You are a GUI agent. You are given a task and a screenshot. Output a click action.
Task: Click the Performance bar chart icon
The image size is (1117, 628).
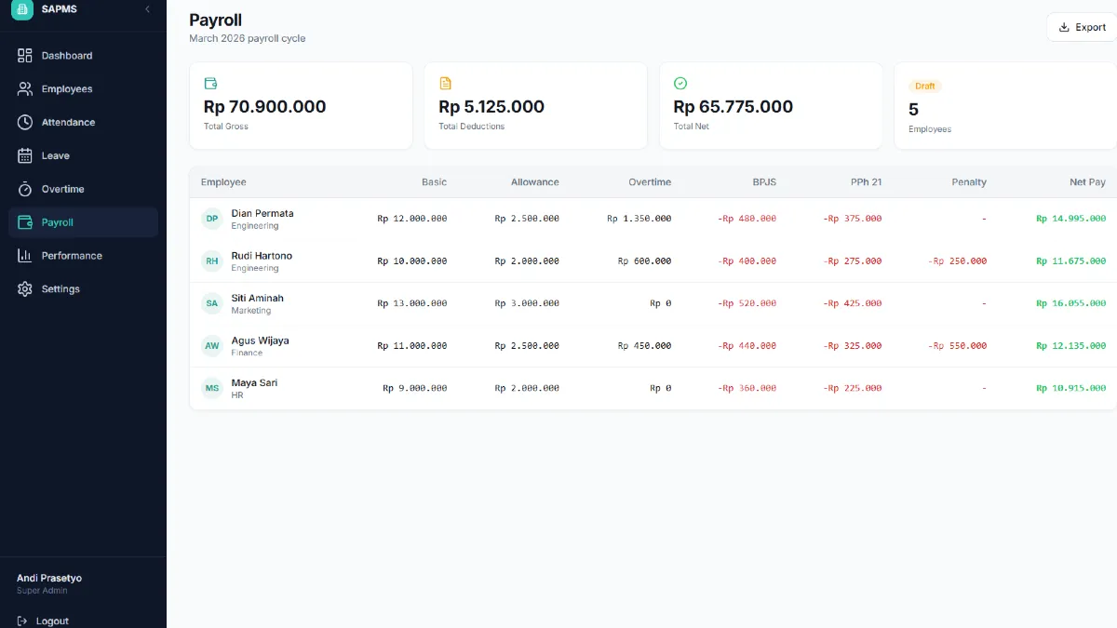click(x=25, y=255)
